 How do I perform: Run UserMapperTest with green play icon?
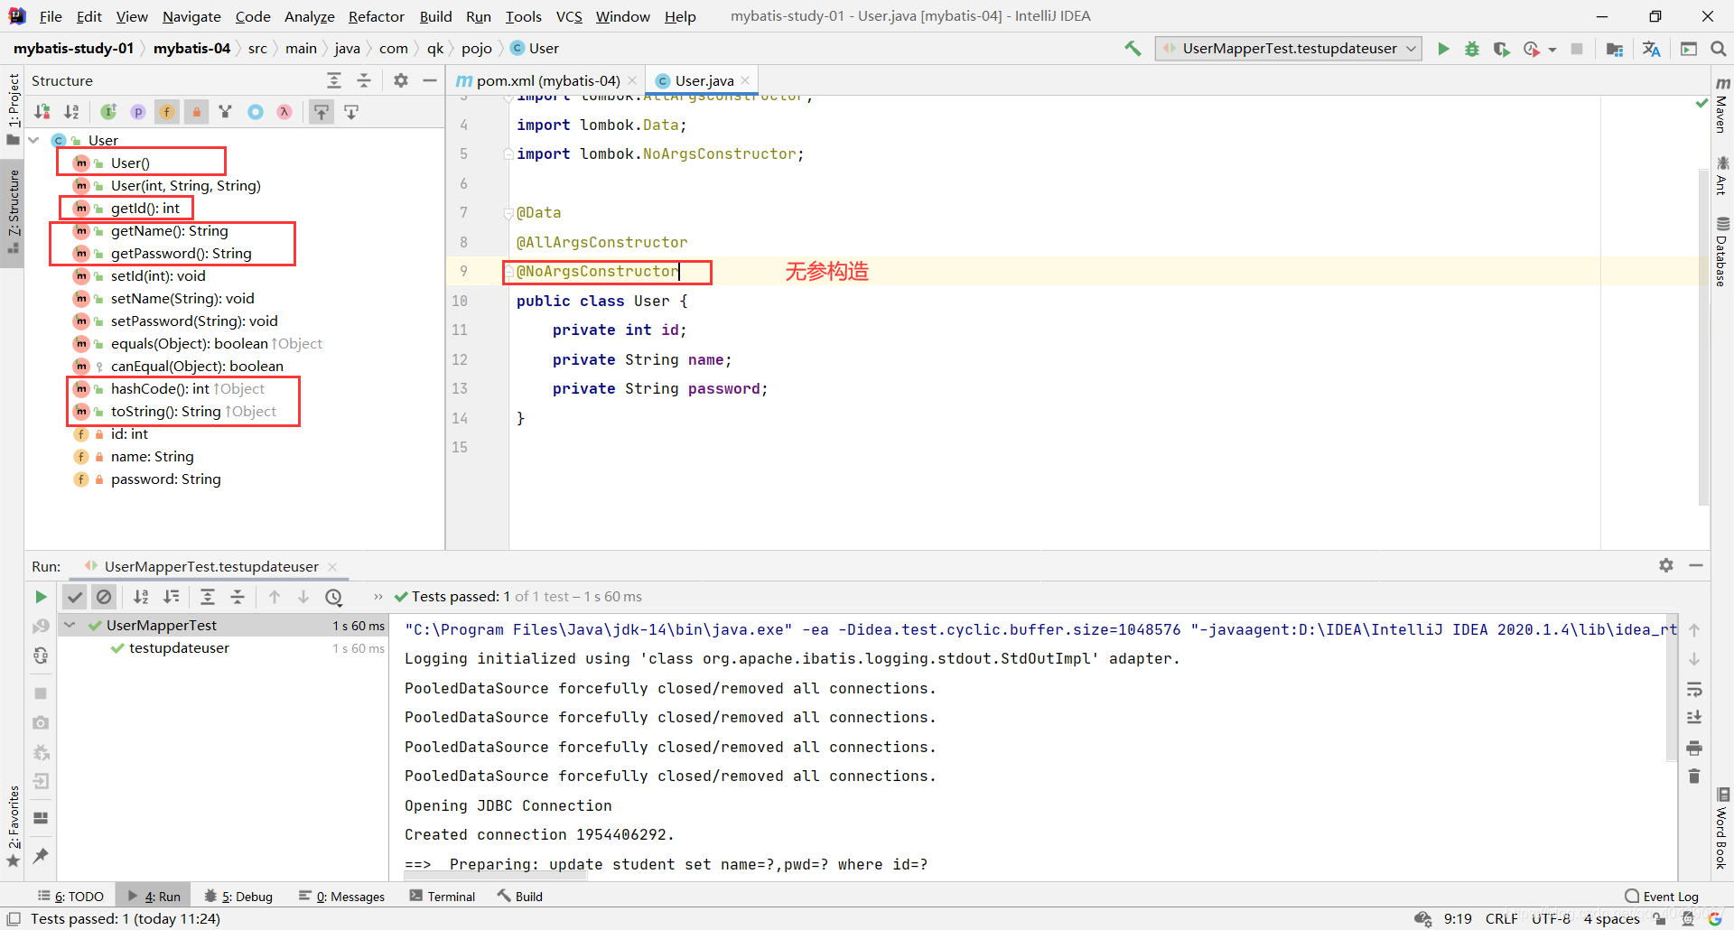pyautogui.click(x=1443, y=49)
